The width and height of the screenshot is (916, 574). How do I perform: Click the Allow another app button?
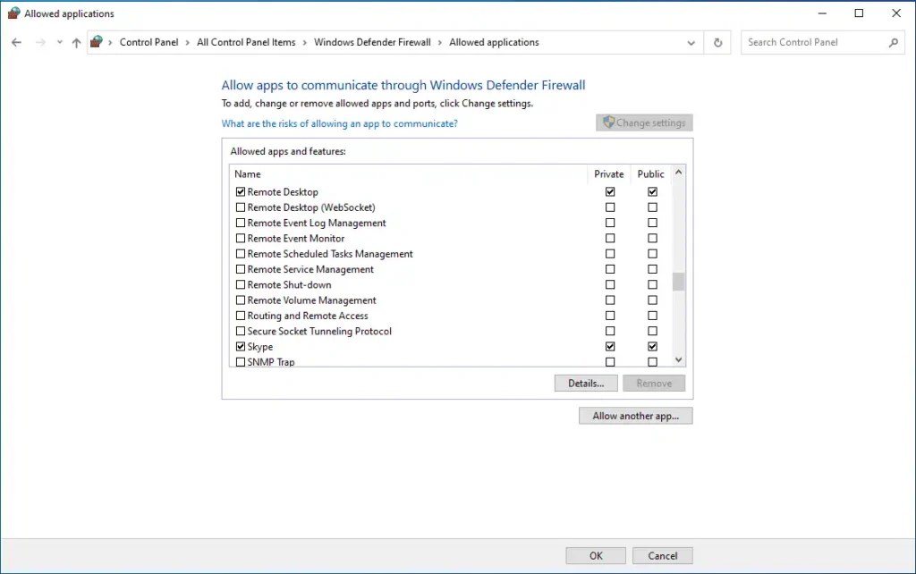click(635, 415)
